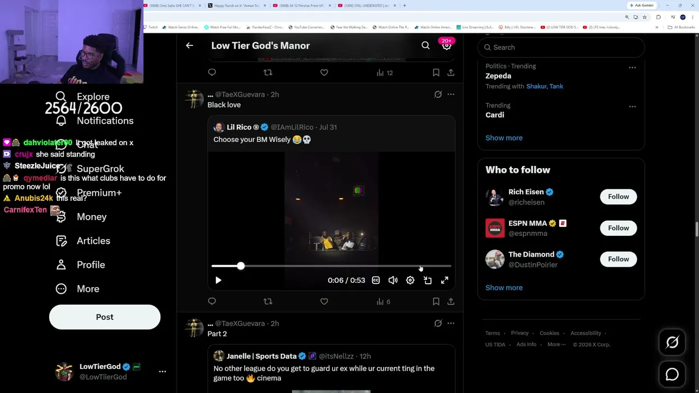This screenshot has width=699, height=393.
Task: Mute the video volume
Action: 393,280
